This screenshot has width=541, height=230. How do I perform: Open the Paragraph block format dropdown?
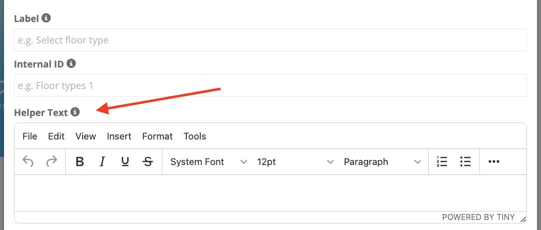pyautogui.click(x=382, y=162)
